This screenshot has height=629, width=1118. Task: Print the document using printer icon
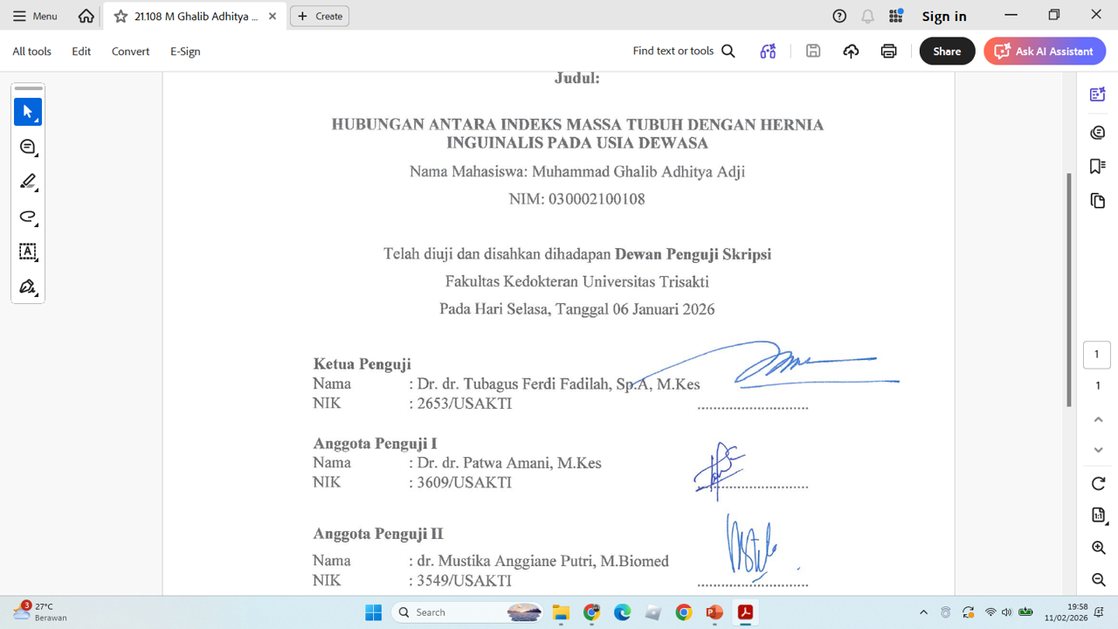click(x=888, y=52)
